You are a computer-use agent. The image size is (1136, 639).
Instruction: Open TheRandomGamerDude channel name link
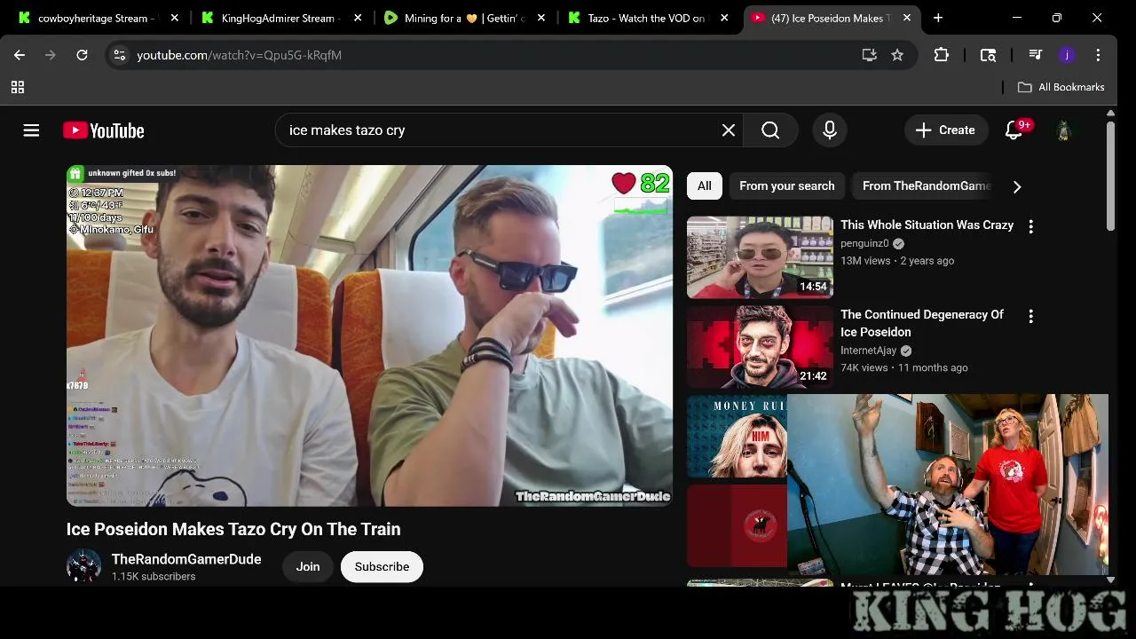coord(186,559)
